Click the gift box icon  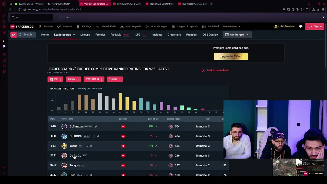[300, 26]
